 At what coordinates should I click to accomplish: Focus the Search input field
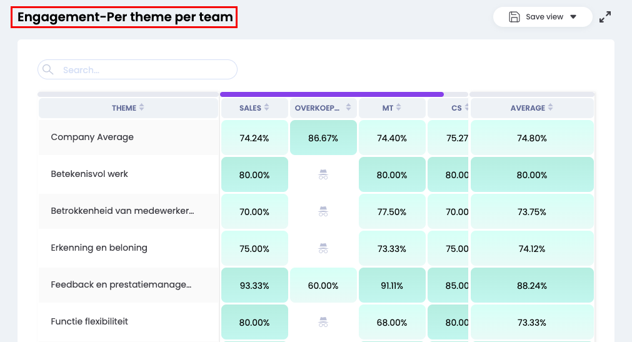click(x=144, y=70)
